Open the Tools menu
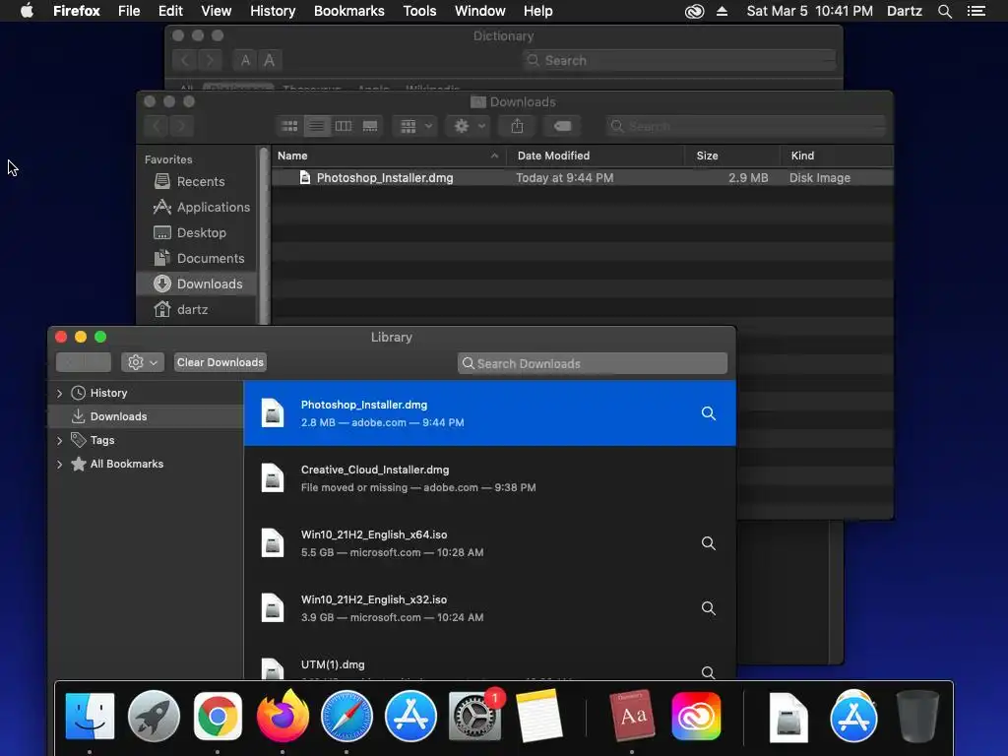Viewport: 1008px width, 756px height. [419, 11]
